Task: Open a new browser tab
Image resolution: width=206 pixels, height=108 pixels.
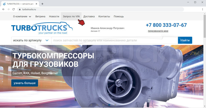Action: (x=42, y=4)
